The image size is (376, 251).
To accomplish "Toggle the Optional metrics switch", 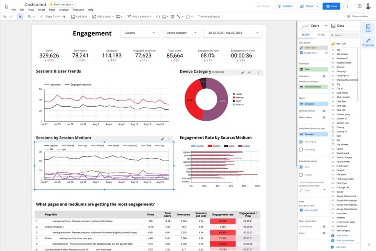I will [324, 111].
